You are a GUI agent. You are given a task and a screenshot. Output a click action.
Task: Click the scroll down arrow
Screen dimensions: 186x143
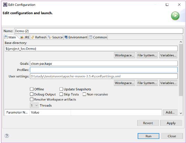[x=181, y=113]
